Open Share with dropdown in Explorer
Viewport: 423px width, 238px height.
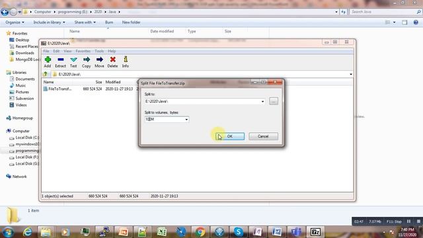(x=85, y=22)
